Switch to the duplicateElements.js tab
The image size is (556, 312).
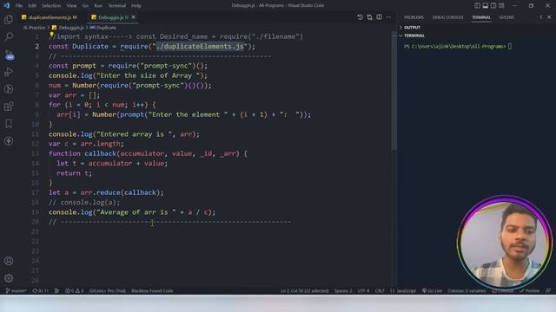point(50,17)
